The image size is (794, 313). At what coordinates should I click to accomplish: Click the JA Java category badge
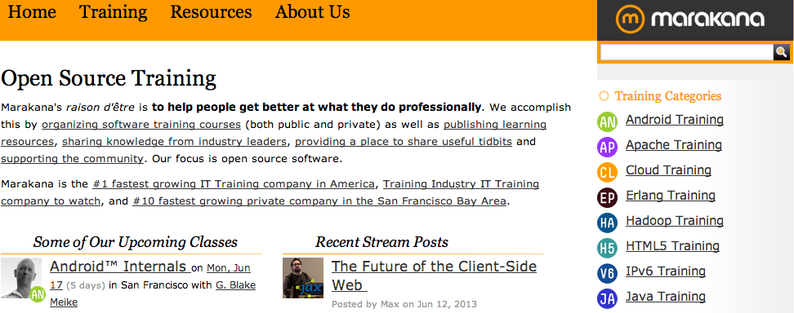coord(607,298)
